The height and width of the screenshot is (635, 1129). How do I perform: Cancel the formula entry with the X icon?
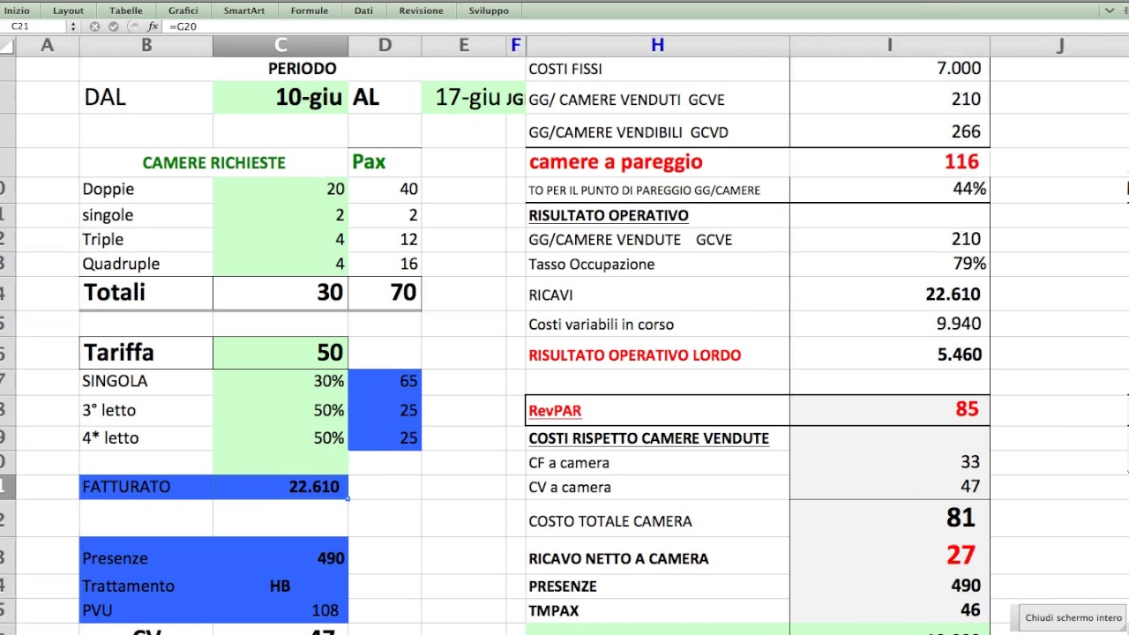tap(94, 26)
